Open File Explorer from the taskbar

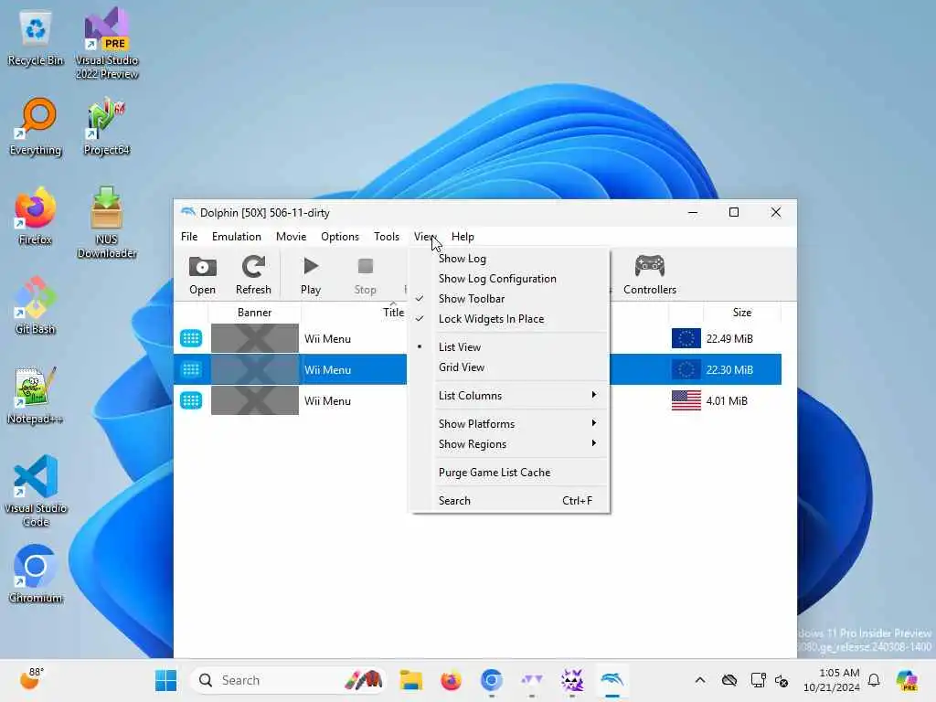pyautogui.click(x=411, y=680)
